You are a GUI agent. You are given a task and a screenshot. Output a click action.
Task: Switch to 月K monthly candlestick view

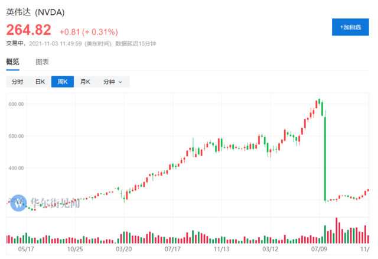85,82
